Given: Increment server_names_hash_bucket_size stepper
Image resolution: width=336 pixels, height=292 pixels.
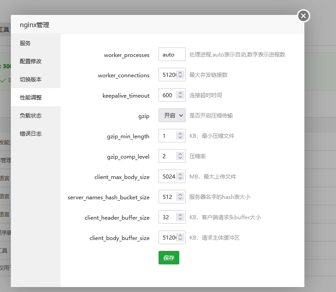Looking at the screenshot, I should (180, 195).
